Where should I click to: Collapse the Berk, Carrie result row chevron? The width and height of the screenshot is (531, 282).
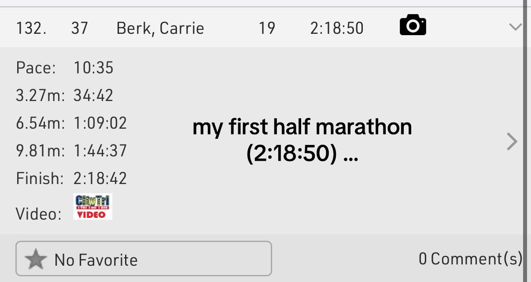[x=515, y=27]
